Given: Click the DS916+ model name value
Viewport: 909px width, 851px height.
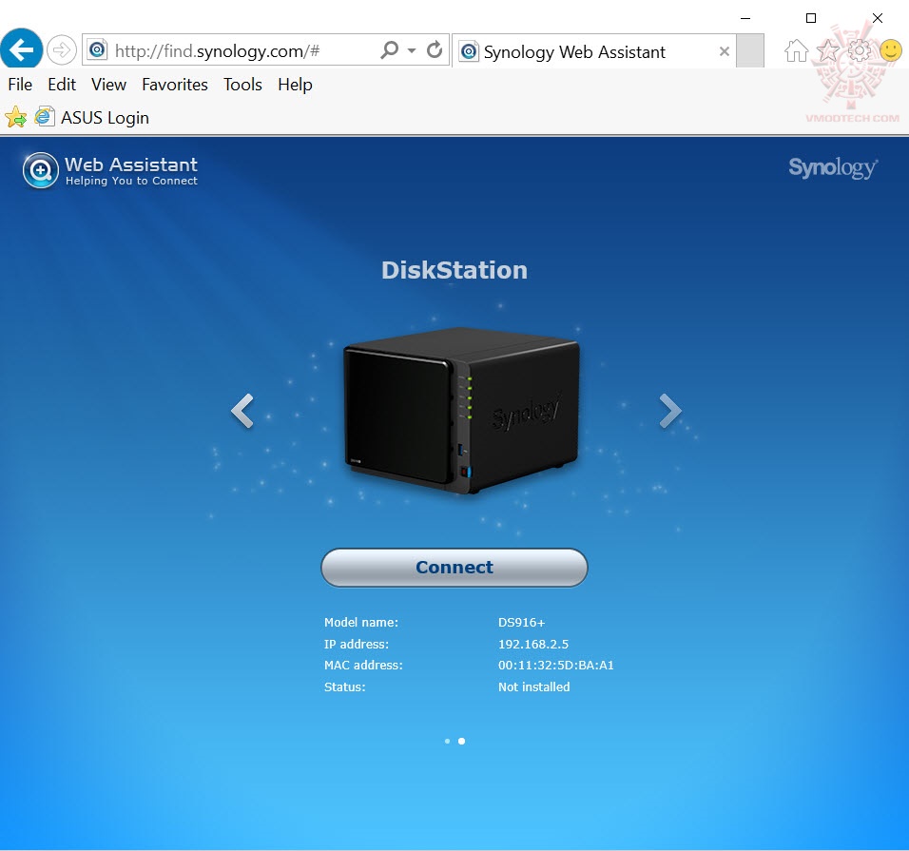Looking at the screenshot, I should coord(521,623).
